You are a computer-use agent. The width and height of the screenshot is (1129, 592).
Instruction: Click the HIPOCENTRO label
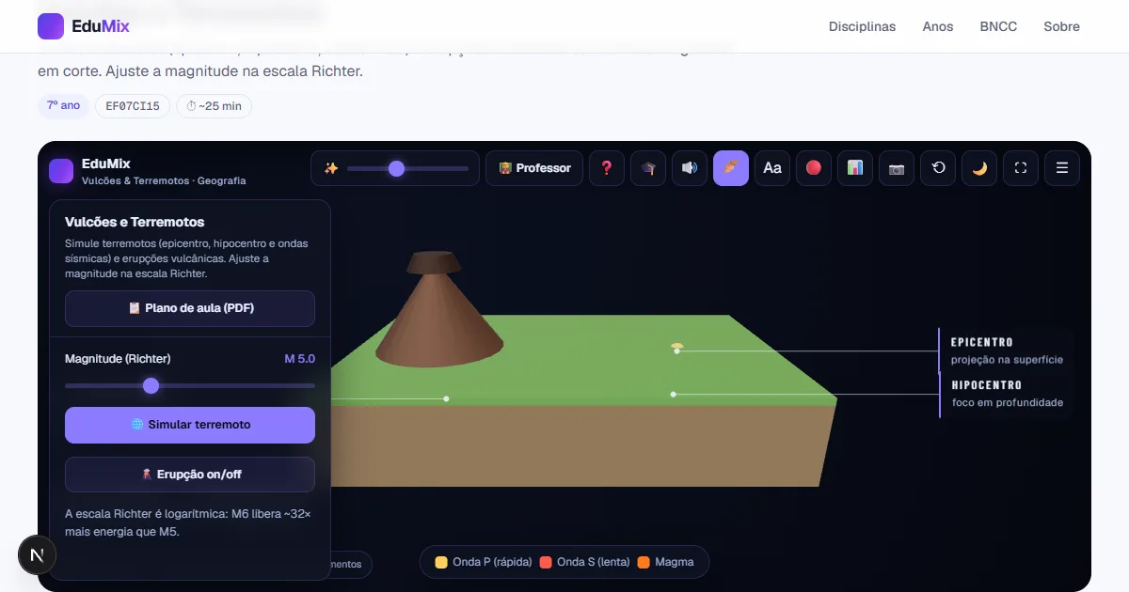(987, 385)
